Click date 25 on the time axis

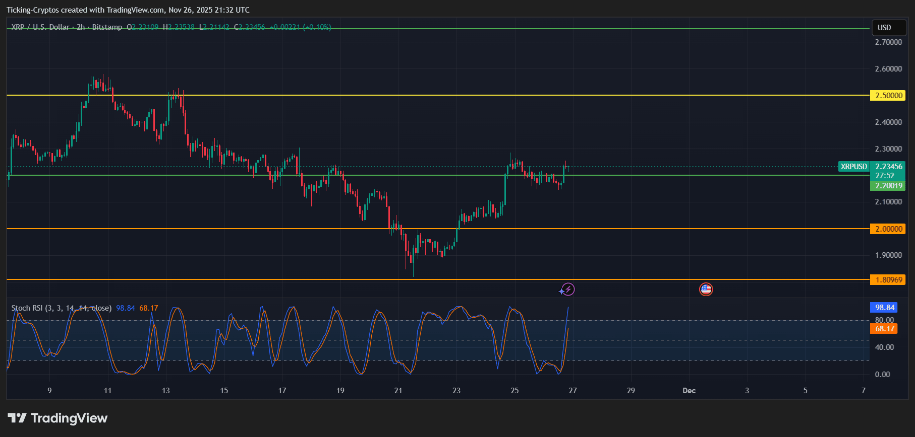514,391
